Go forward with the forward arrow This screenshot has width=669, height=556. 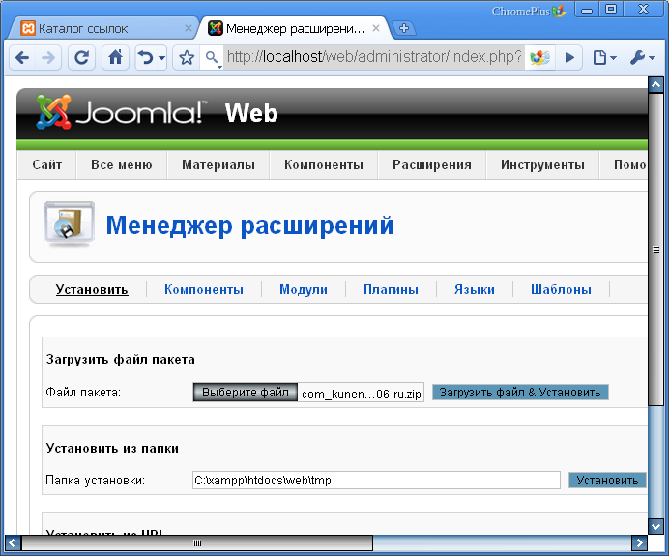coord(47,57)
